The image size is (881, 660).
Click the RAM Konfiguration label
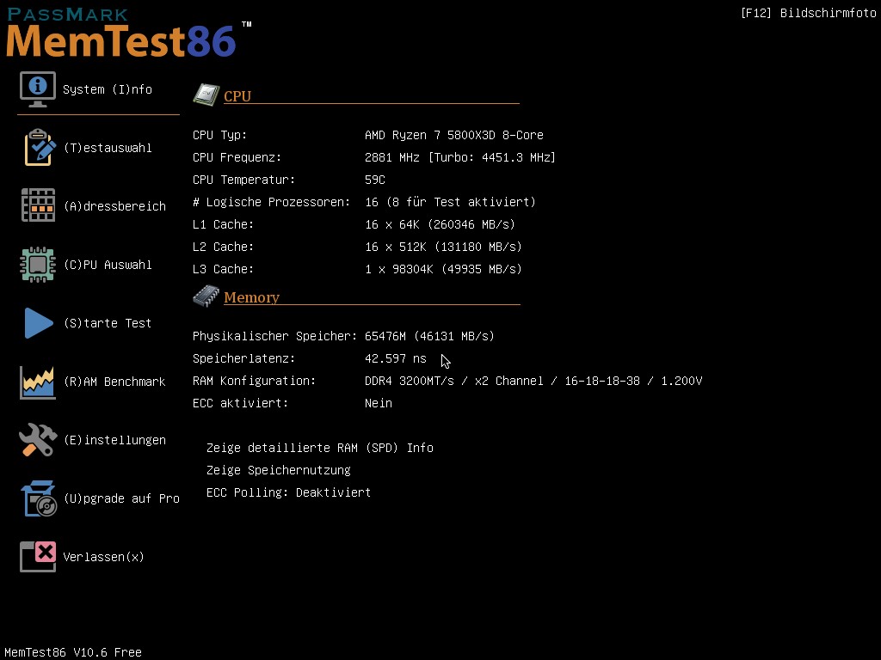coord(254,381)
